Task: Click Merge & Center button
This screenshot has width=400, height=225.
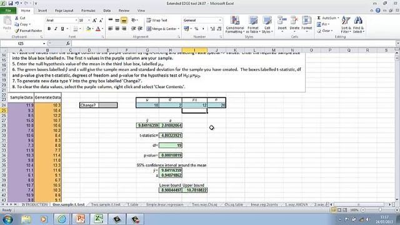Action: click(x=162, y=29)
